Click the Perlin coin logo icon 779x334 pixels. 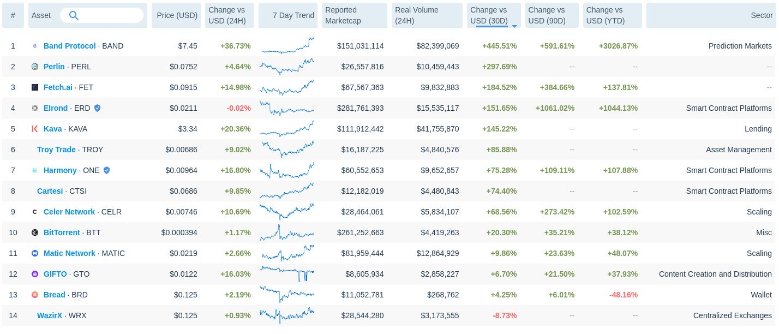[x=35, y=67]
